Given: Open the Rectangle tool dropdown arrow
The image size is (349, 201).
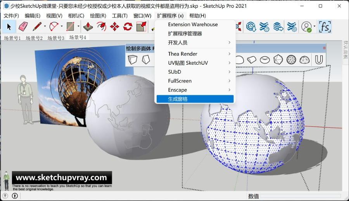Looking at the screenshot, I should point(78,26).
